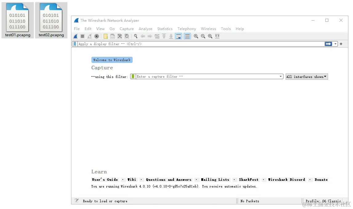The height and width of the screenshot is (209, 353).
Task: Jump to the first packet
Action: point(164,36)
